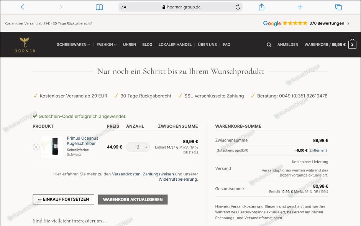The height and width of the screenshot is (226, 361).
Task: Expand the Fashion menu
Action: 107,45
